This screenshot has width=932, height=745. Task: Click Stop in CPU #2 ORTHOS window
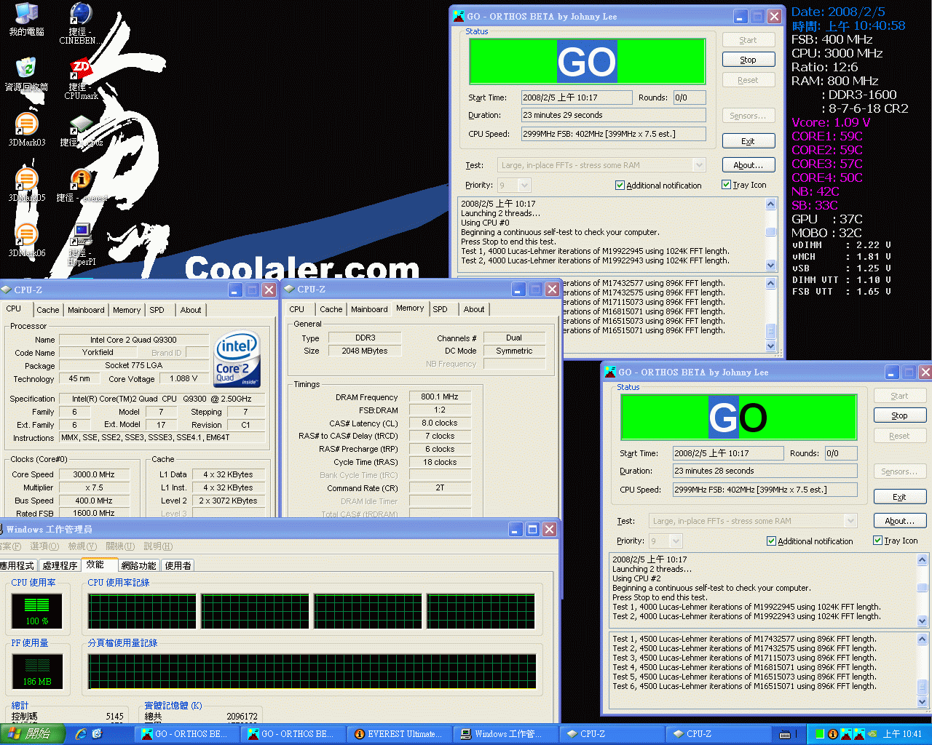point(900,415)
